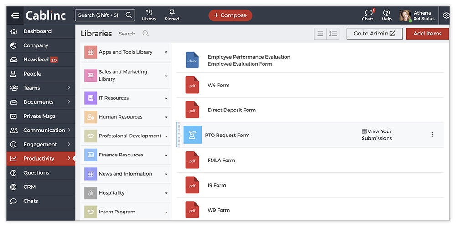The width and height of the screenshot is (456, 227).
Task: Click the magnifier icon in global search box
Action: coord(129,15)
